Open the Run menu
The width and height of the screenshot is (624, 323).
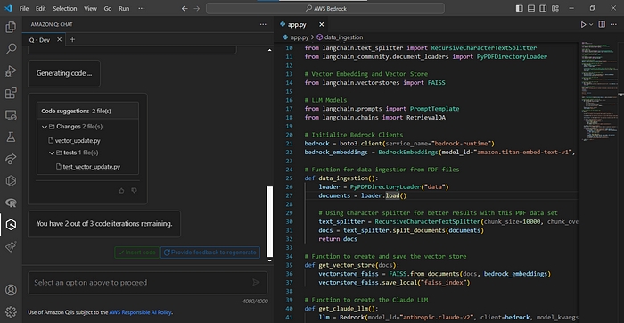124,8
